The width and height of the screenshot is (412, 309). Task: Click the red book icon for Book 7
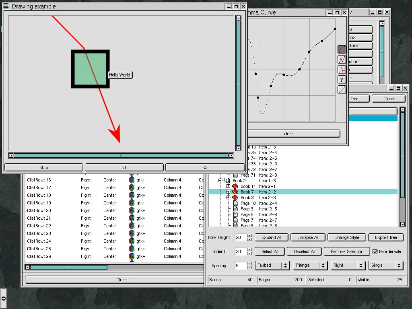235,192
